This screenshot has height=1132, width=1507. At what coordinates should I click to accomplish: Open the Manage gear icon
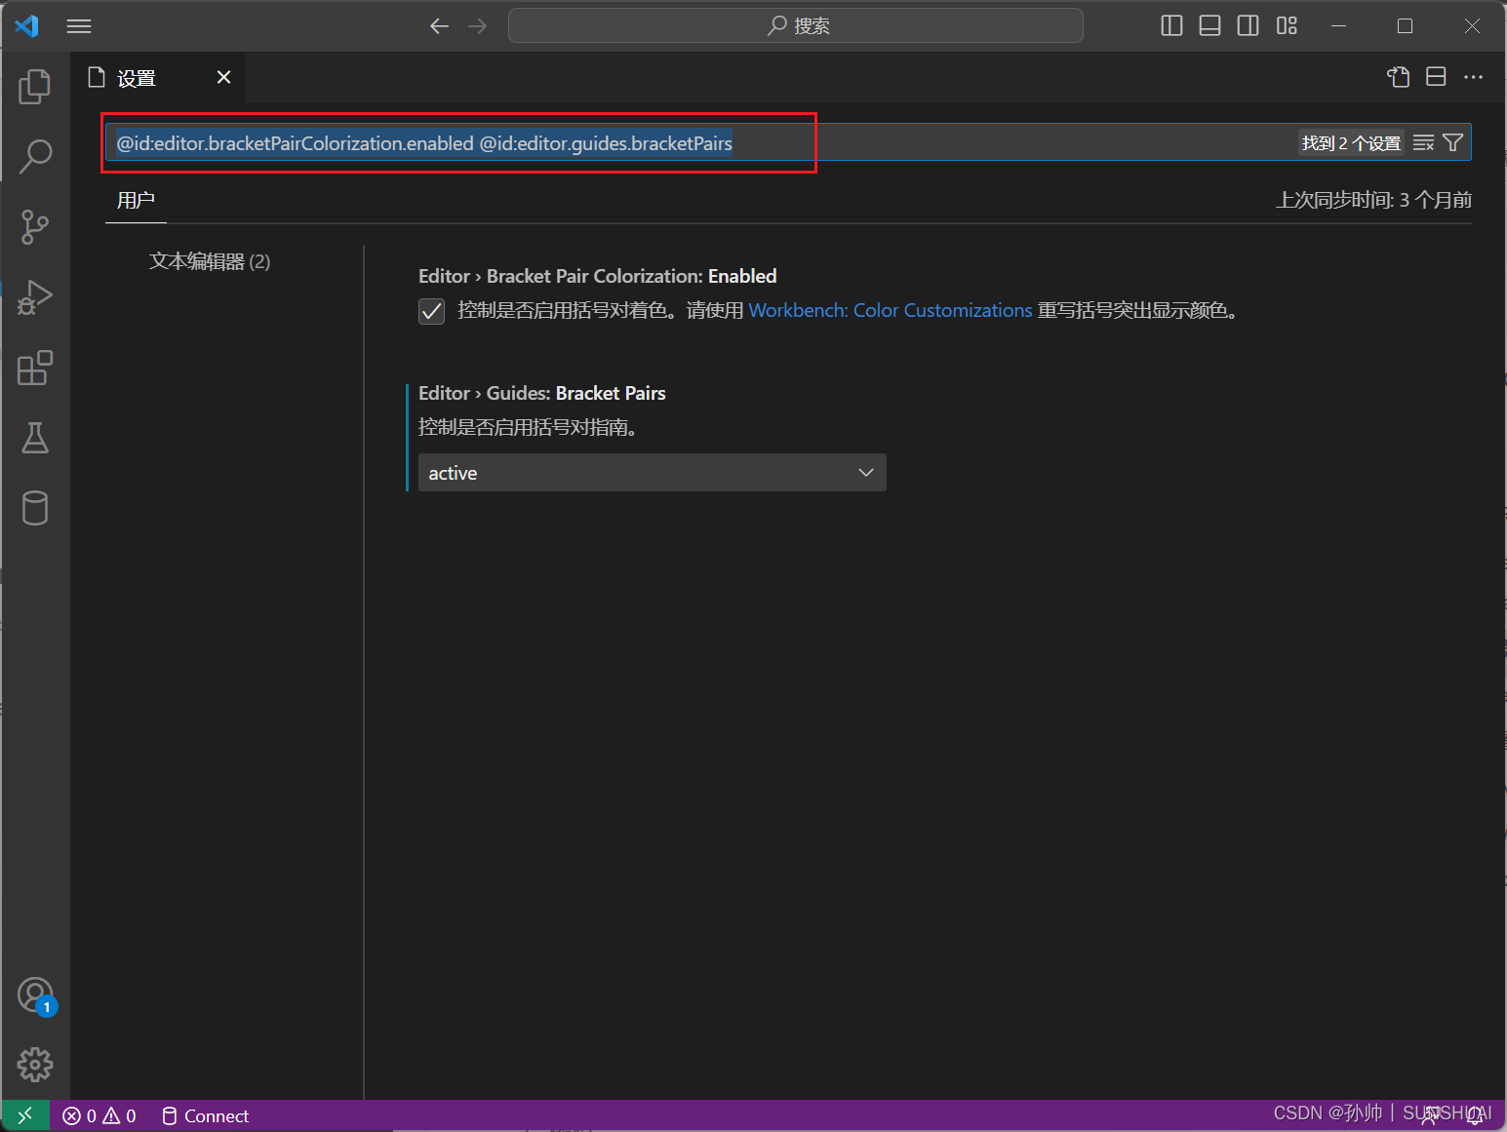pos(35,1064)
